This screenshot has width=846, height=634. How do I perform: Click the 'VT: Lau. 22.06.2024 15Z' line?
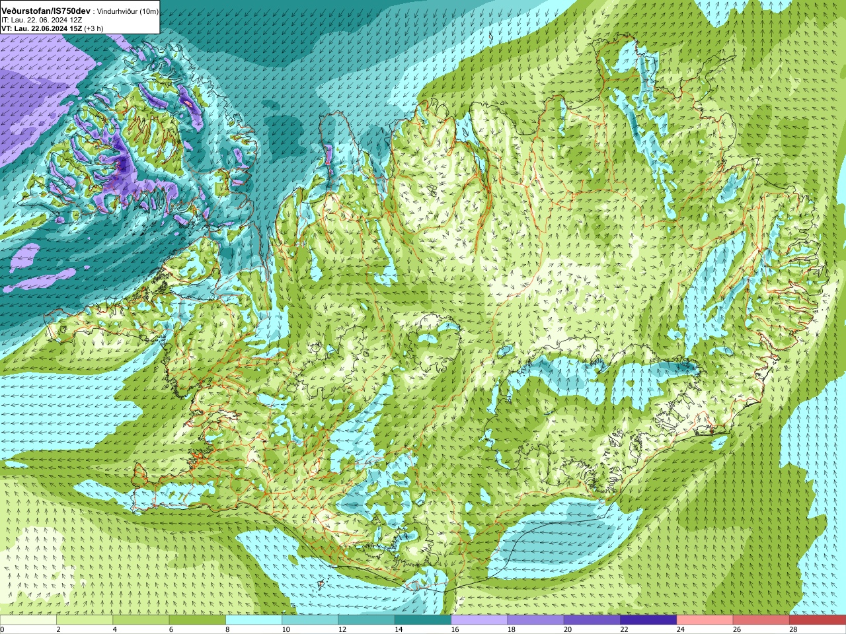coord(41,28)
